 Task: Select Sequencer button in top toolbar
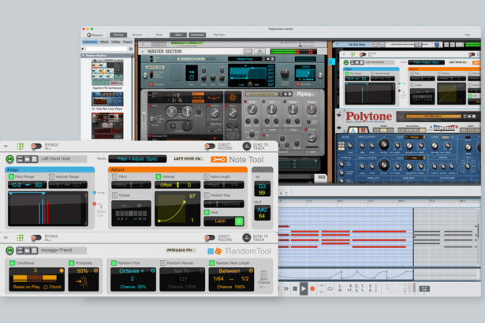click(x=197, y=35)
